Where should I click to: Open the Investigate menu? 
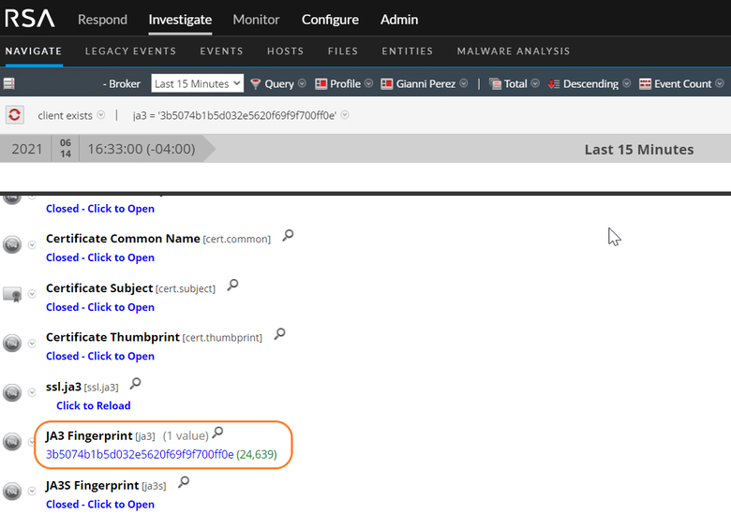tap(180, 20)
